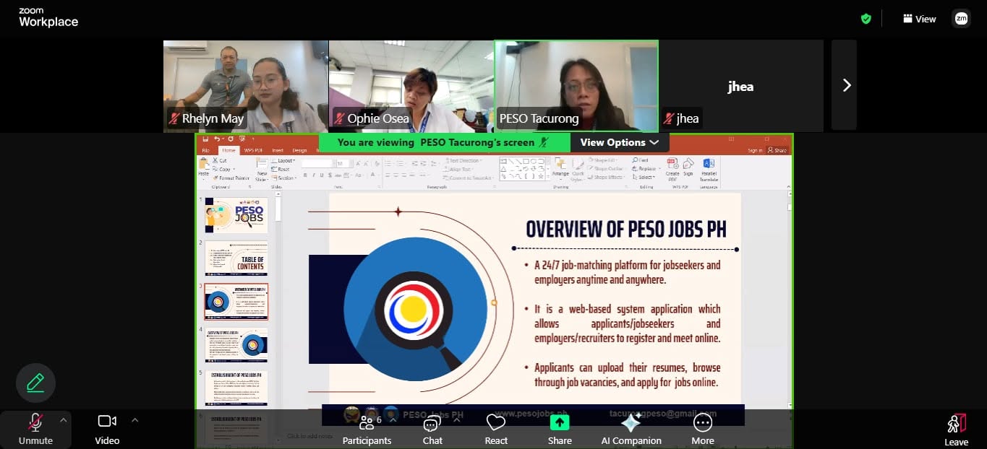Click the slide thumbnail pane scrollbar

277,209
